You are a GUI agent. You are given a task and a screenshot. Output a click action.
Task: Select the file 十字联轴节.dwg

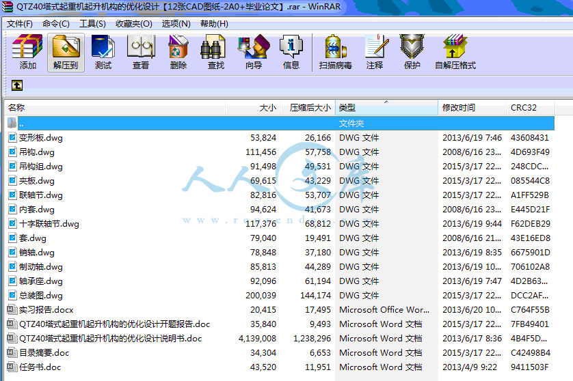49,224
